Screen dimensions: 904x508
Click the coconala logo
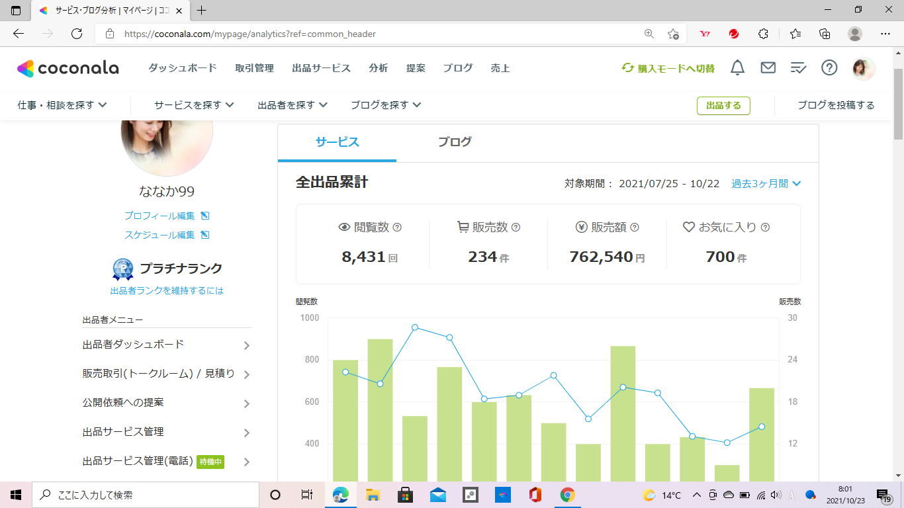click(x=68, y=68)
